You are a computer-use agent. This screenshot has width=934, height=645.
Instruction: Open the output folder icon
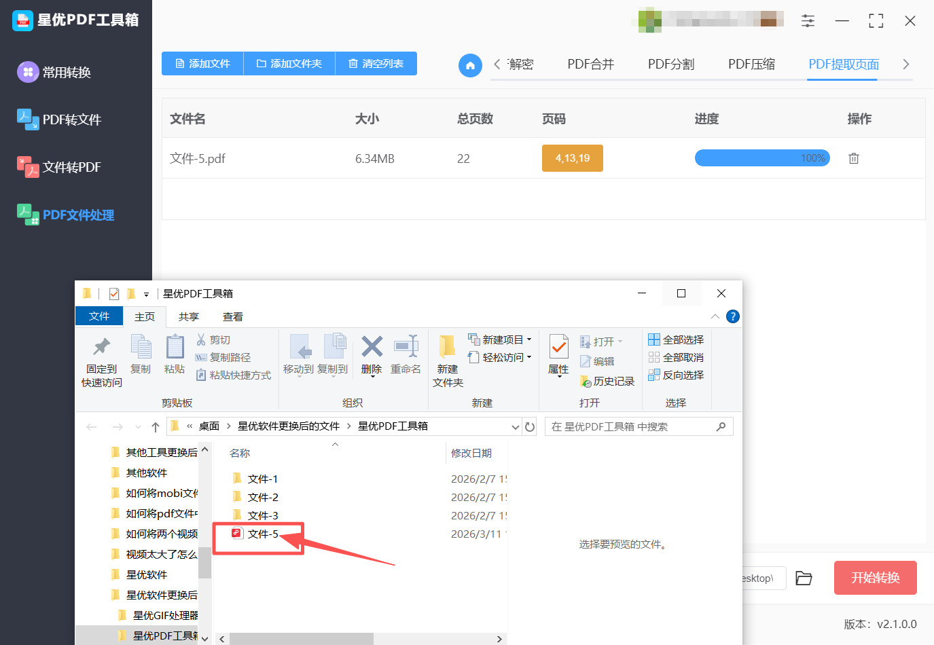[x=804, y=578]
